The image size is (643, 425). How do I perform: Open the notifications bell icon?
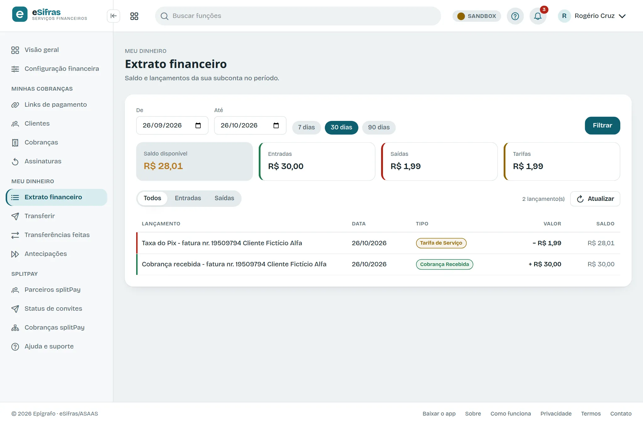point(538,16)
